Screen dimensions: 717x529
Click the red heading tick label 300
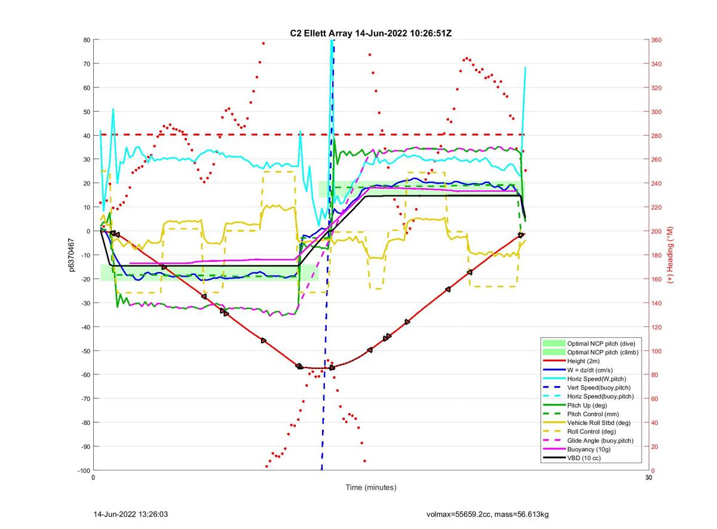656,112
